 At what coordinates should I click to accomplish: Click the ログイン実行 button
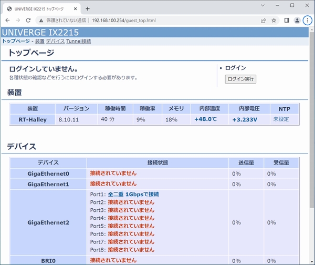coord(240,79)
